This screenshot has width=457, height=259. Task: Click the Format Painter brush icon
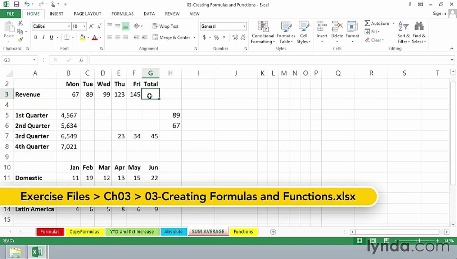click(x=20, y=40)
